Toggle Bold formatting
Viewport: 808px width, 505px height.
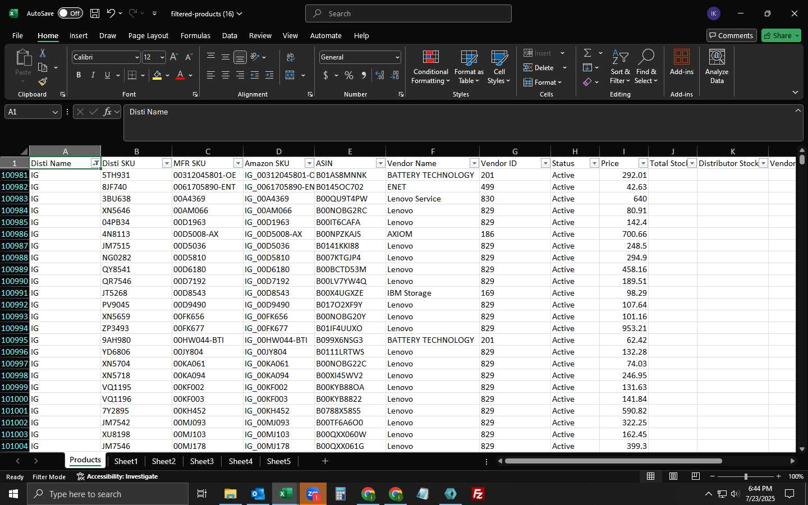click(x=79, y=75)
